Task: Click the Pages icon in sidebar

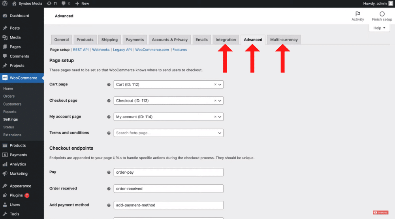Action: tap(5, 47)
